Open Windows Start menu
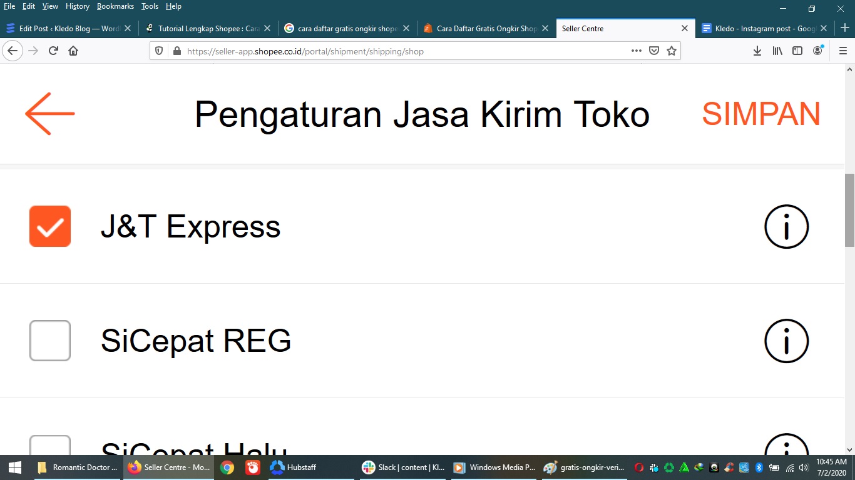Viewport: 855px width, 480px height. pos(15,467)
